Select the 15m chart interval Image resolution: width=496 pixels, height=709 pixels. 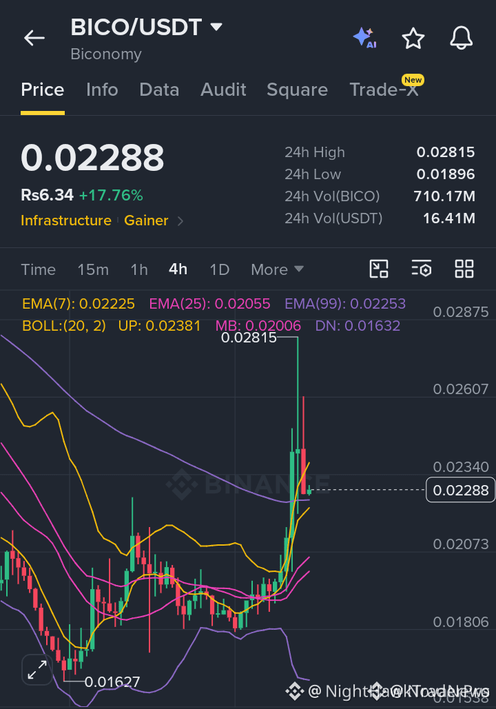pos(93,269)
